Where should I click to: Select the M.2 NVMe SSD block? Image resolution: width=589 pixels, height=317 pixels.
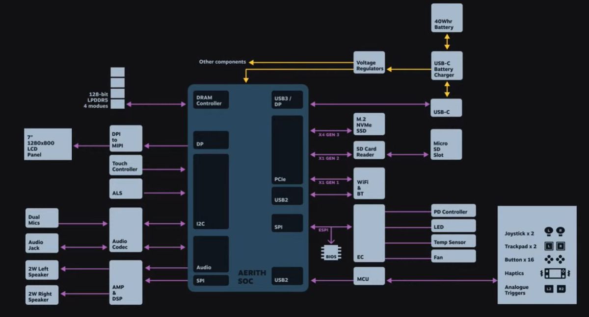pos(369,124)
